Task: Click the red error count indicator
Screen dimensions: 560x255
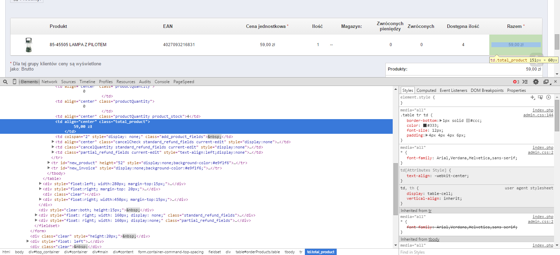Action: point(516,82)
